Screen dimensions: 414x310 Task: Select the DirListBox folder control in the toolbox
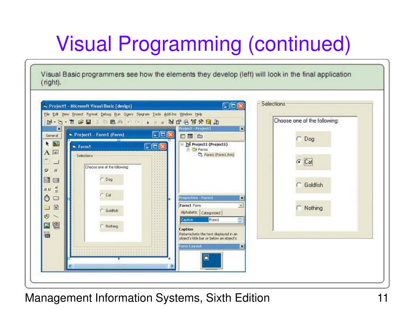click(47, 207)
